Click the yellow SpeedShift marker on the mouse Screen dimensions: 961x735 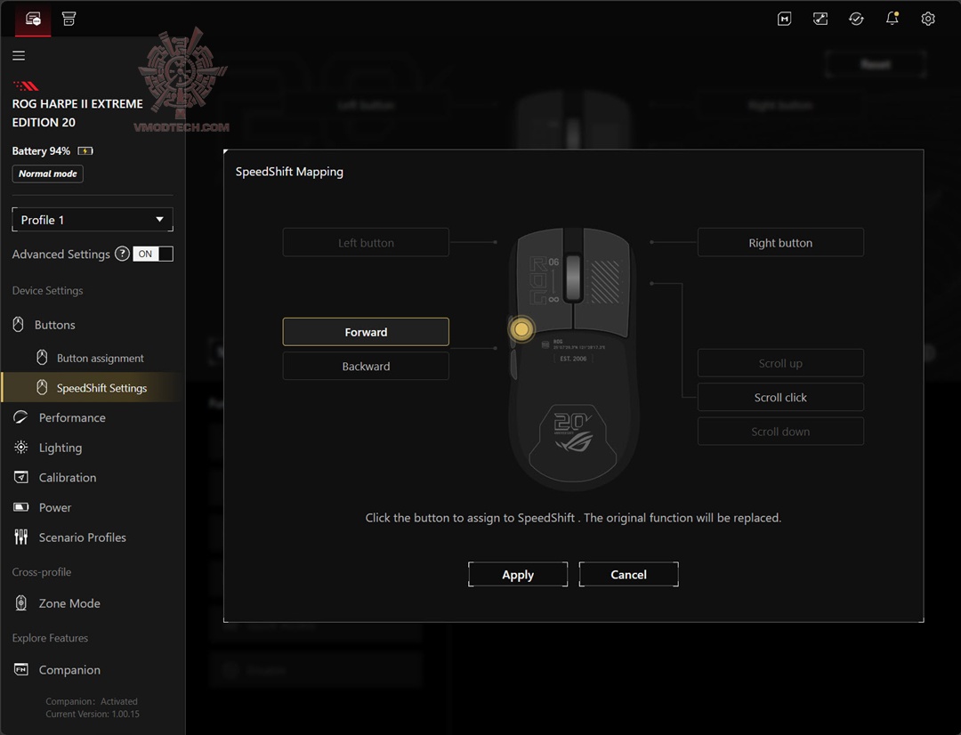(x=521, y=329)
